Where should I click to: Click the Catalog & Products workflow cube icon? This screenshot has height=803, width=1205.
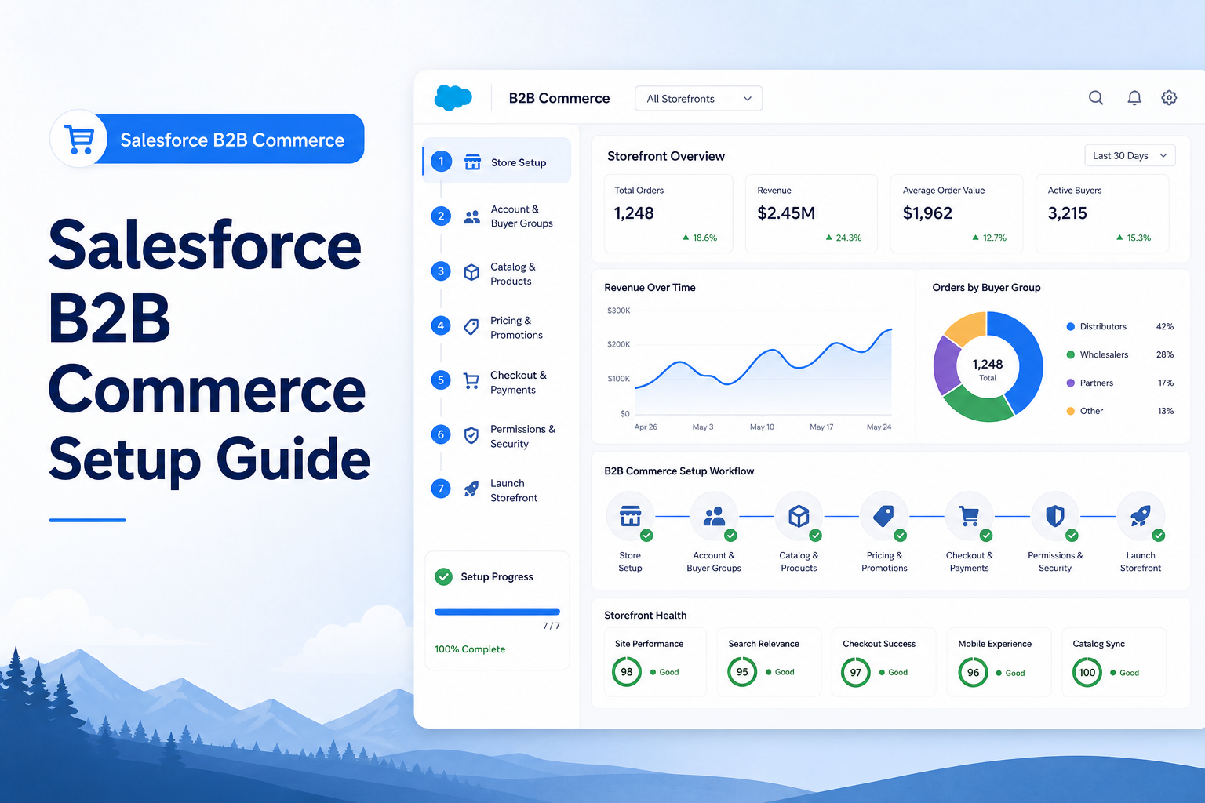pos(799,516)
